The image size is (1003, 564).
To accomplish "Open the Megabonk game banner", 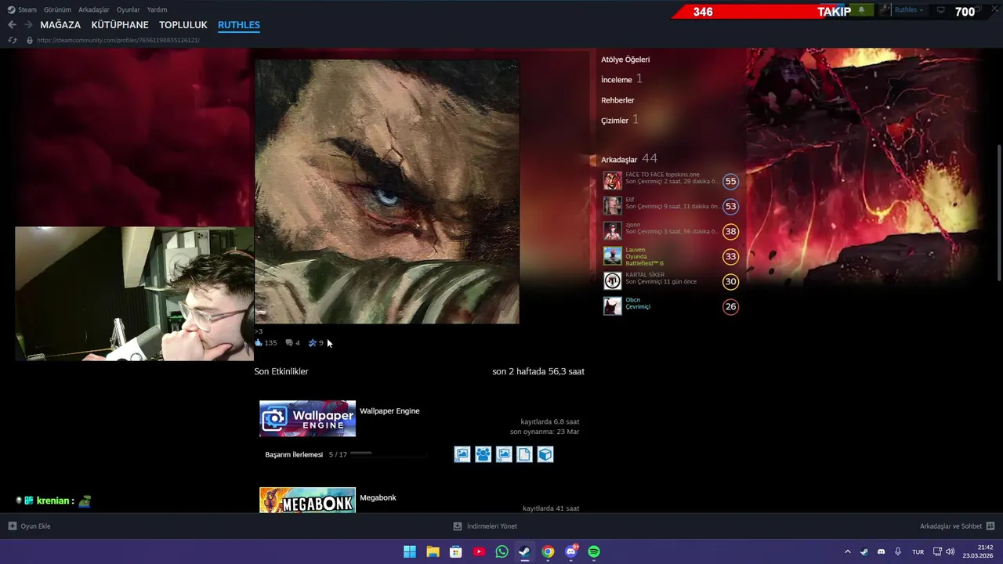I will point(307,501).
